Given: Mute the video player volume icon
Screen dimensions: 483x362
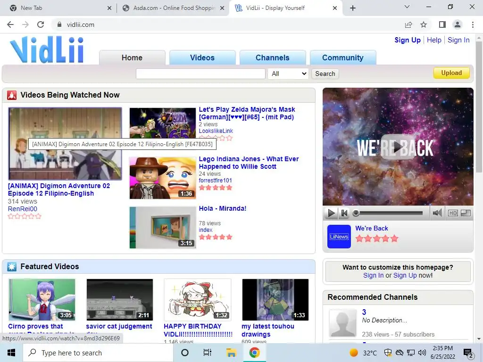Looking at the screenshot, I should pyautogui.click(x=437, y=213).
